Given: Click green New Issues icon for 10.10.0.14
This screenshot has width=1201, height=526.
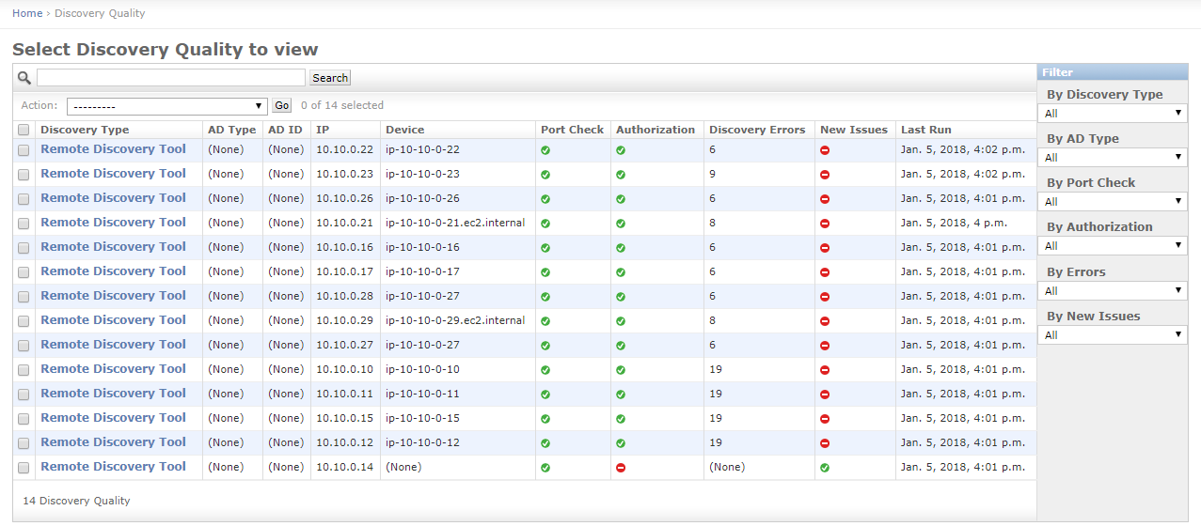Looking at the screenshot, I should (x=825, y=468).
